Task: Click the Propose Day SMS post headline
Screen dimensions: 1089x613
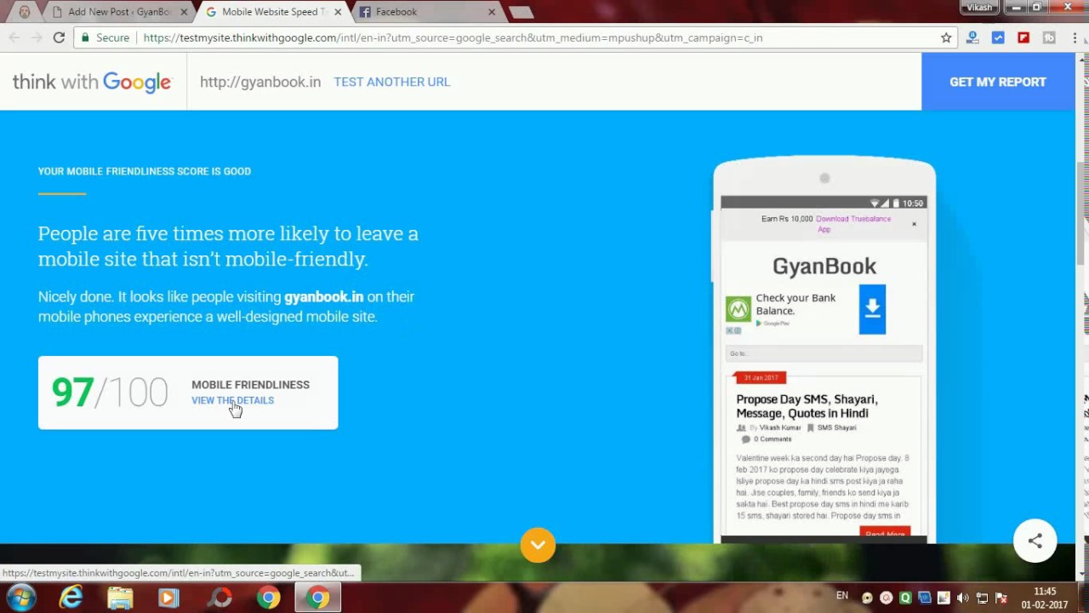Action: [807, 406]
